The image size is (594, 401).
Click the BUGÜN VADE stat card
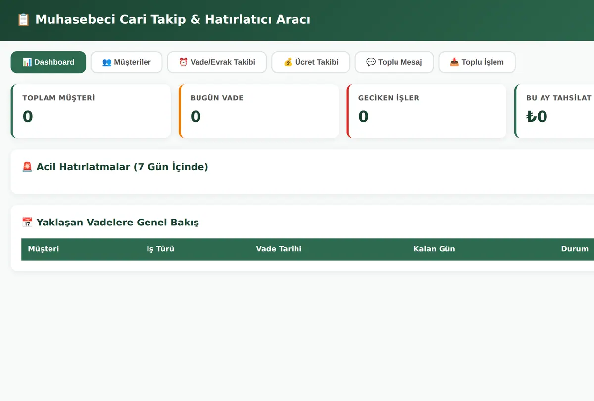pyautogui.click(x=259, y=111)
